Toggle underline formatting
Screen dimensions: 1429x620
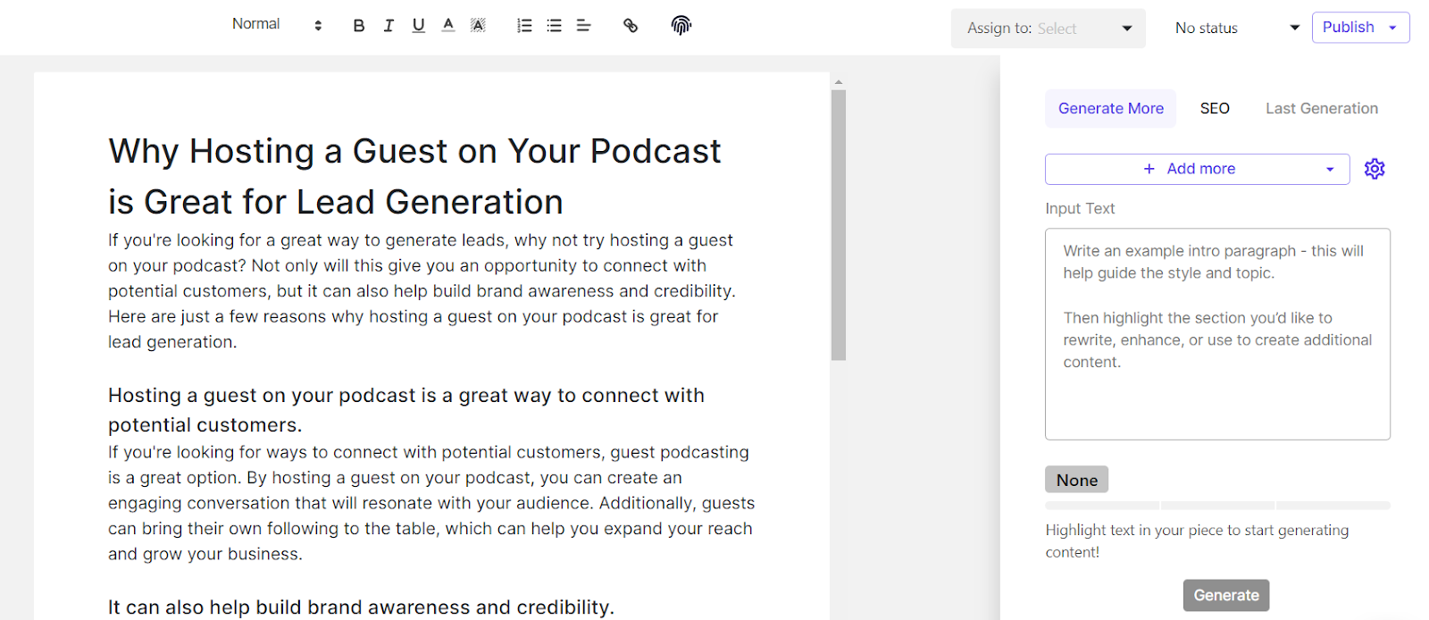tap(418, 26)
